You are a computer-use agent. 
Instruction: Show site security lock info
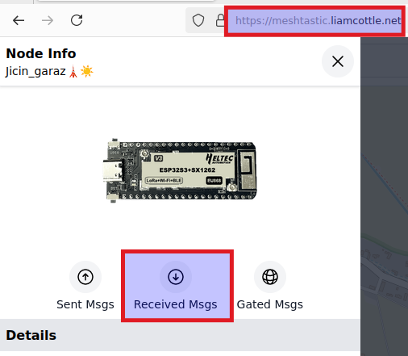pos(220,20)
